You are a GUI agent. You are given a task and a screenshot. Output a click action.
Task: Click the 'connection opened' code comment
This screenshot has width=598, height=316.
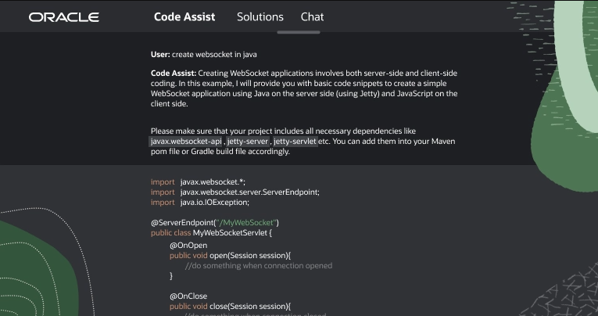259,265
